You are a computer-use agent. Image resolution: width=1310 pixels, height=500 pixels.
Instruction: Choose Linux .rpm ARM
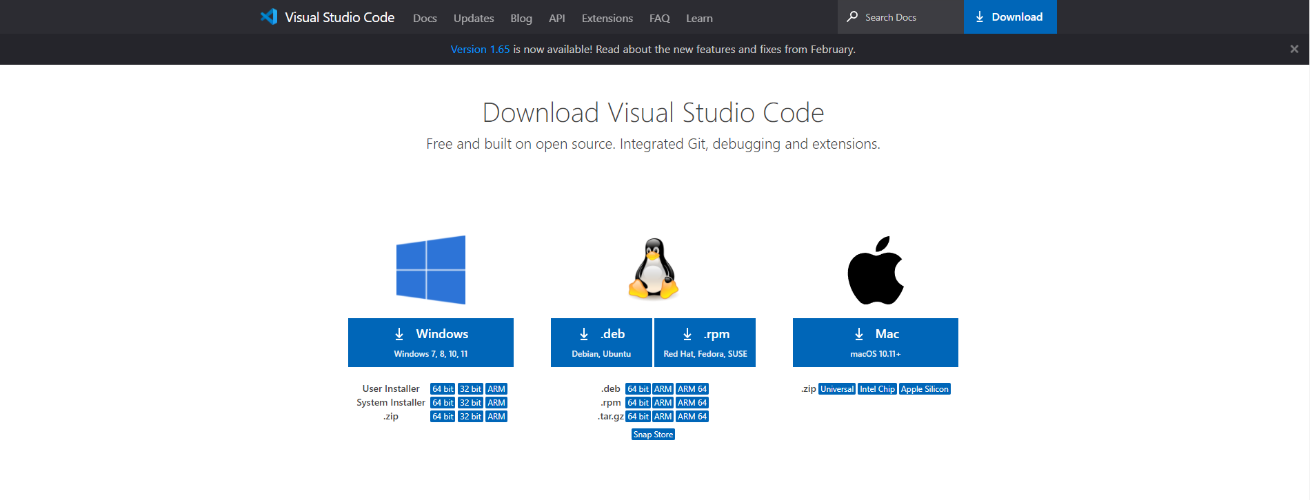663,403
